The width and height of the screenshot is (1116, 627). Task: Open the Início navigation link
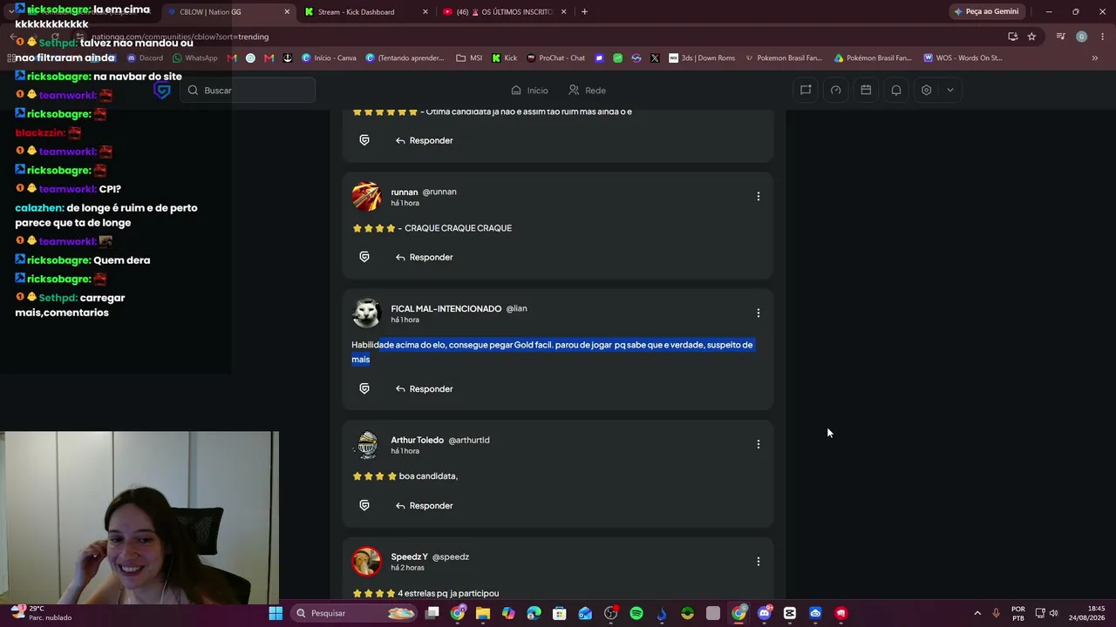click(529, 91)
